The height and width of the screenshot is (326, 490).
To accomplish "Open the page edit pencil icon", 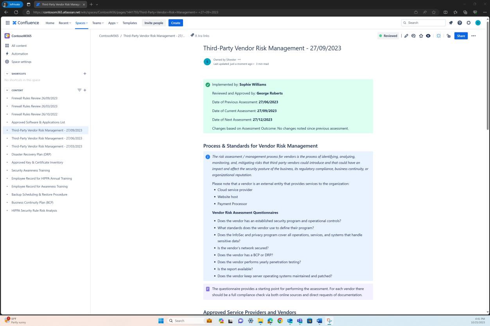I will coord(406,36).
